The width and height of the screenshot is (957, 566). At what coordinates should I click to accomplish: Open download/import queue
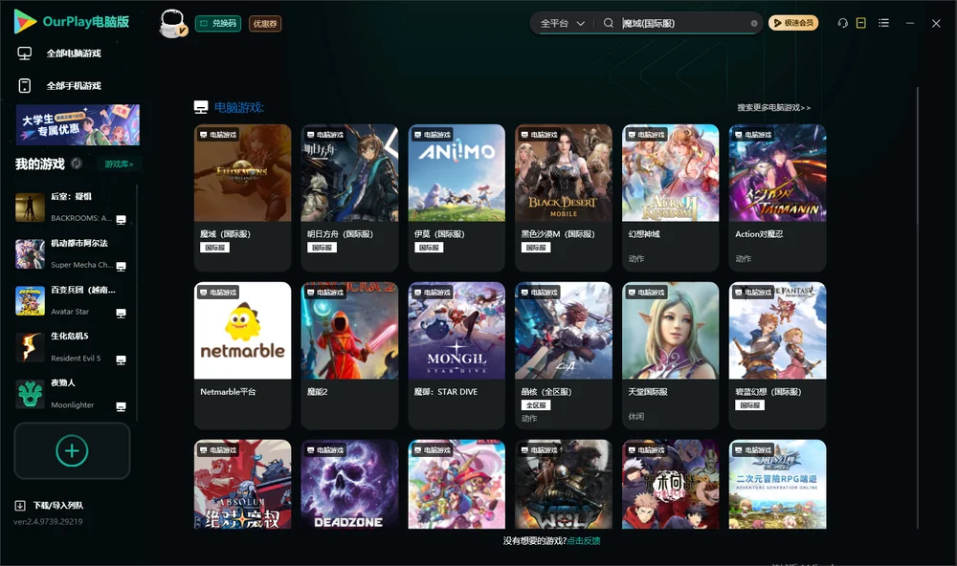point(50,505)
